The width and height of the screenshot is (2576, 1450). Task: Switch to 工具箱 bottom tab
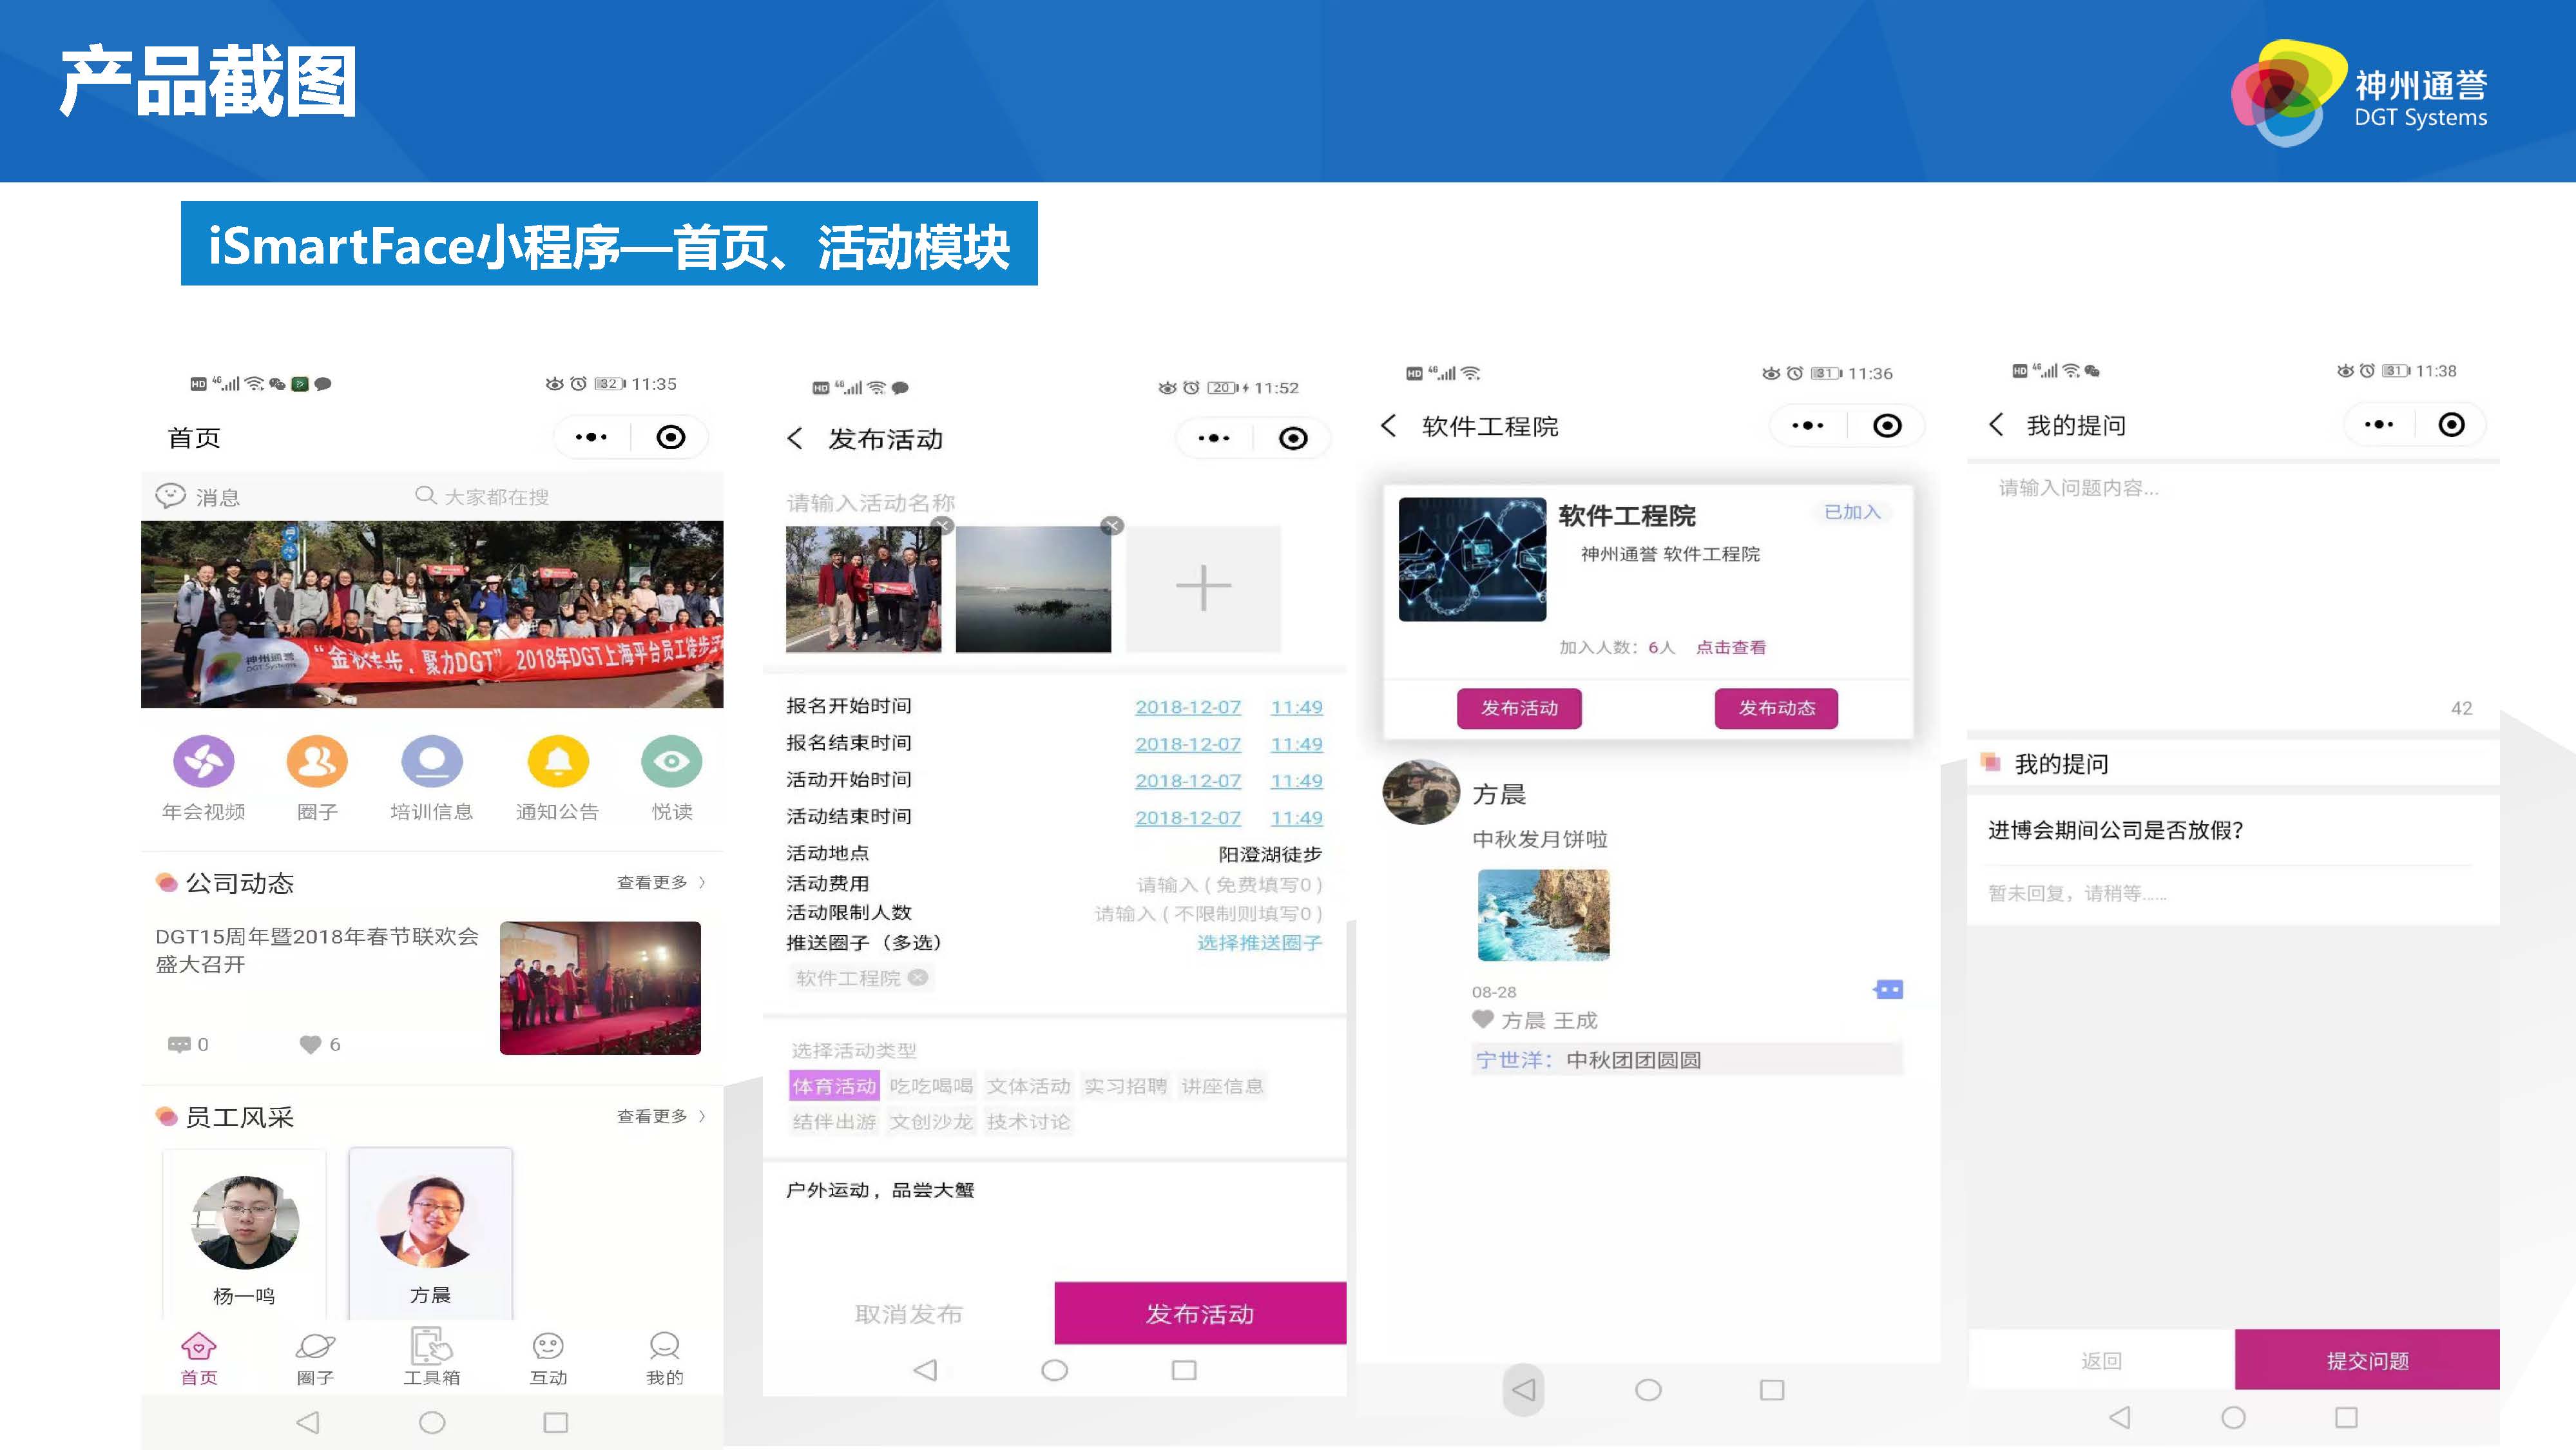coord(431,1358)
